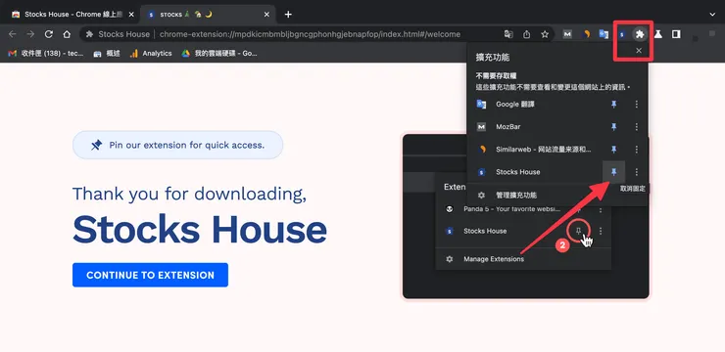This screenshot has width=725, height=352.
Task: Open the Analytics bookmark
Action: point(151,54)
